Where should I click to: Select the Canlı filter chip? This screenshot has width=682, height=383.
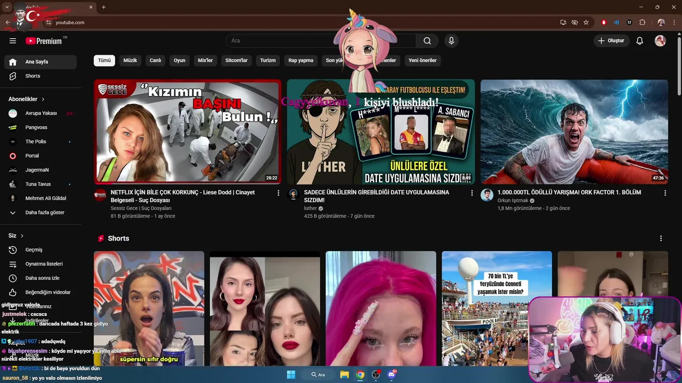(155, 61)
